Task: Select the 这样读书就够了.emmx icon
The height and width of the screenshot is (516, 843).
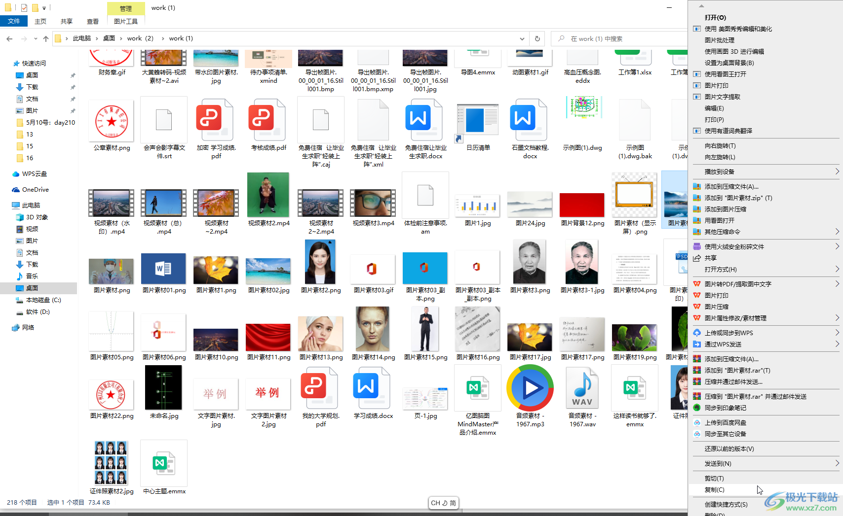Action: [634, 388]
